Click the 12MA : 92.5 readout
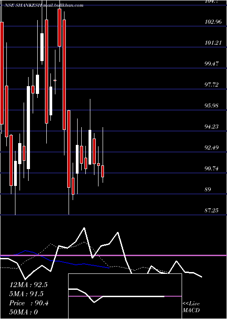The width and height of the screenshot is (227, 319). tap(29, 285)
